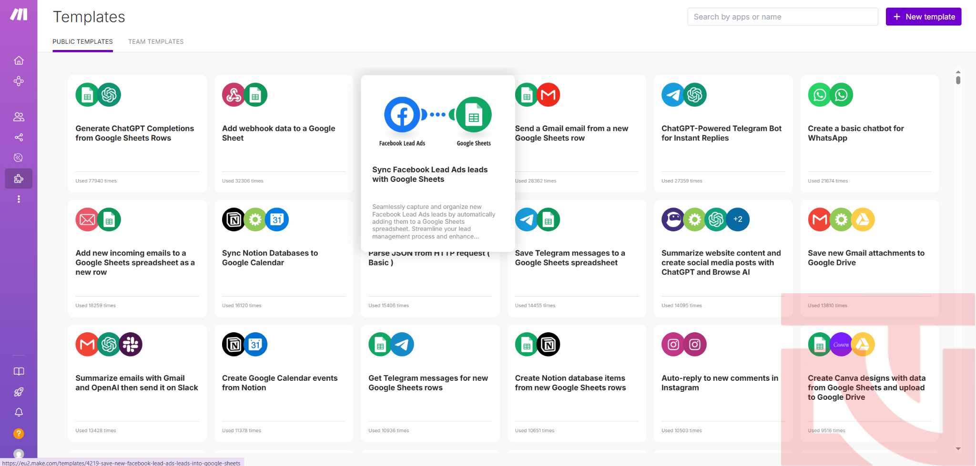
Task: Click the Gmail icon on Send a Gmail email card
Action: click(x=549, y=95)
